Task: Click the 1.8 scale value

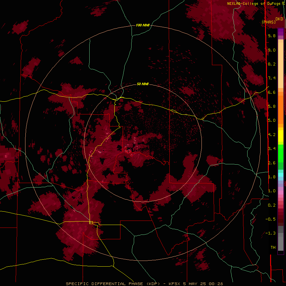Action: coord(272,177)
